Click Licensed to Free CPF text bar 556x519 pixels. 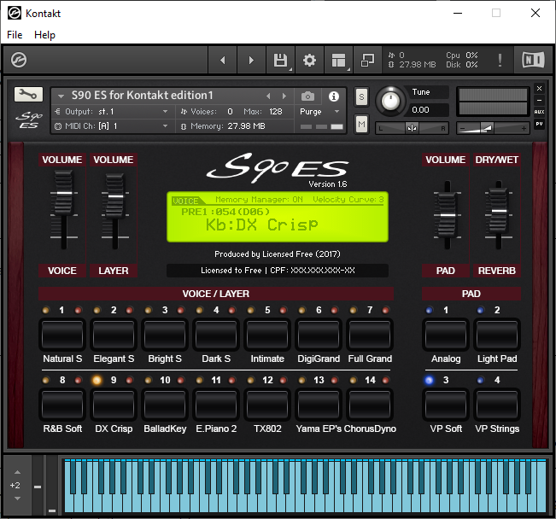278,271
